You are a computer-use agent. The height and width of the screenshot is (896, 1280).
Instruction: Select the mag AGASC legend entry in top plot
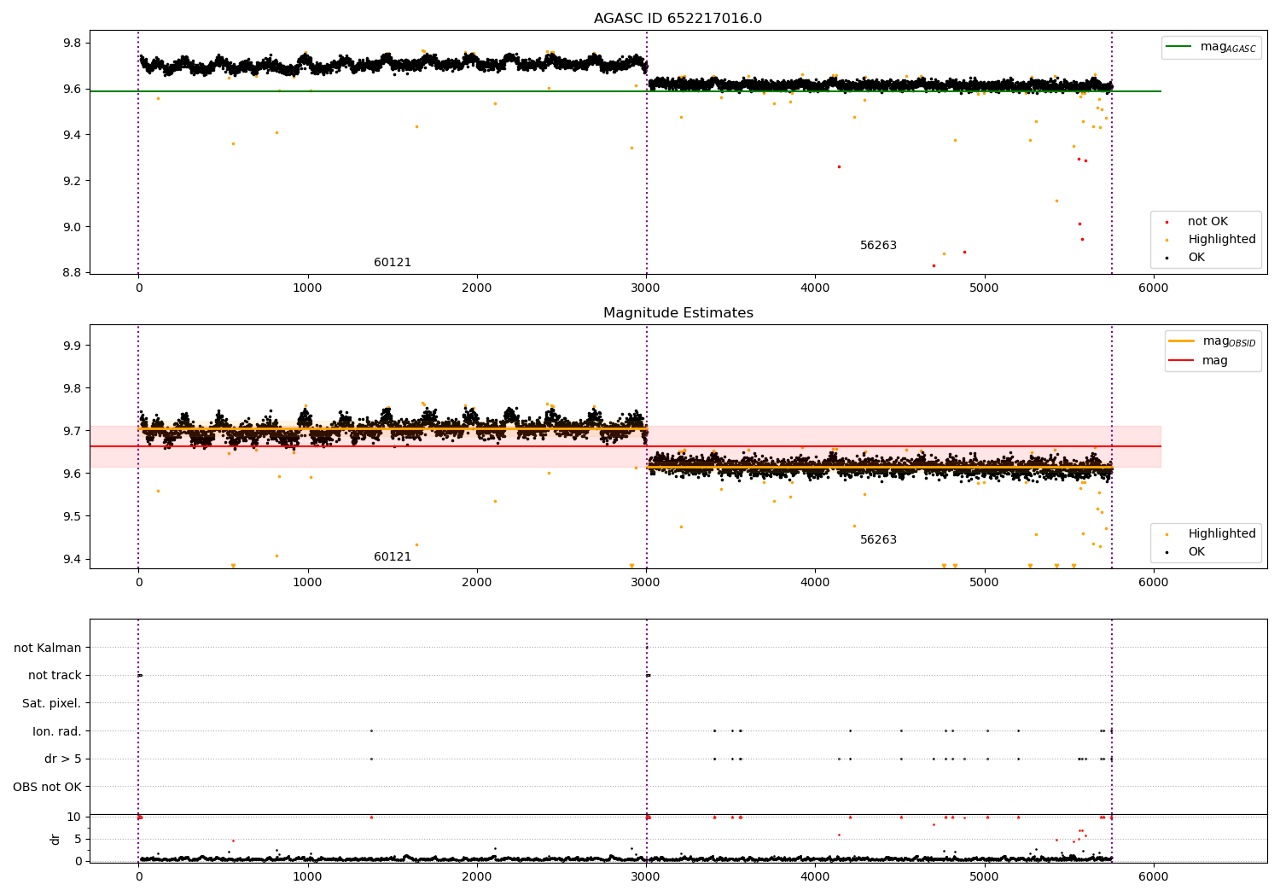click(1211, 47)
